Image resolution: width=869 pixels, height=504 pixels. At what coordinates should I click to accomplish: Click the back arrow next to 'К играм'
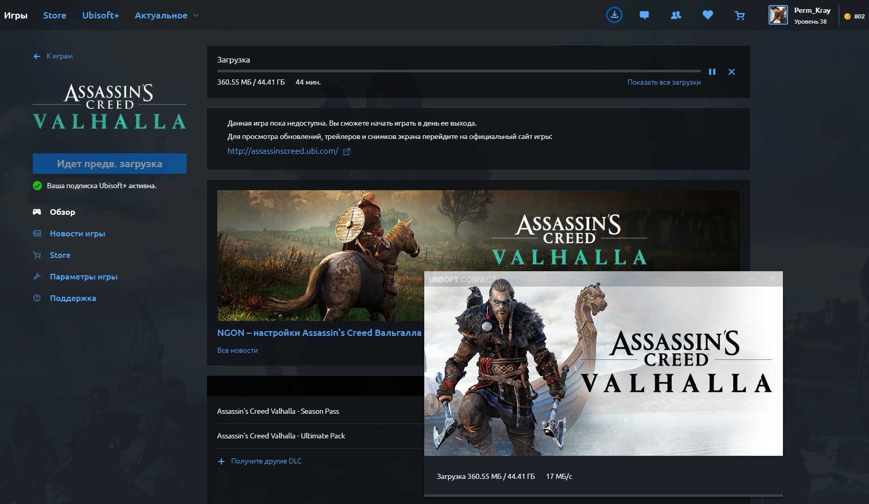tap(37, 56)
